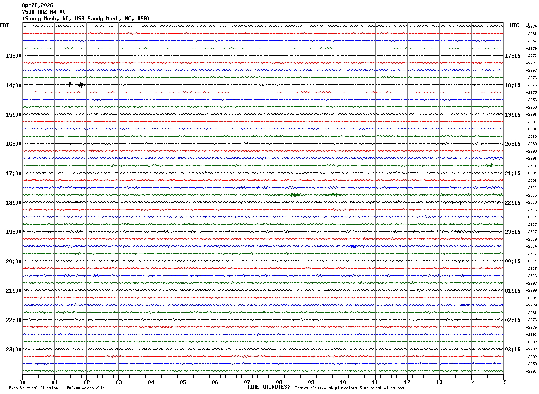539x394 pixels.
Task: Click the date text "Apr26,2026"
Action: pyautogui.click(x=37, y=5)
